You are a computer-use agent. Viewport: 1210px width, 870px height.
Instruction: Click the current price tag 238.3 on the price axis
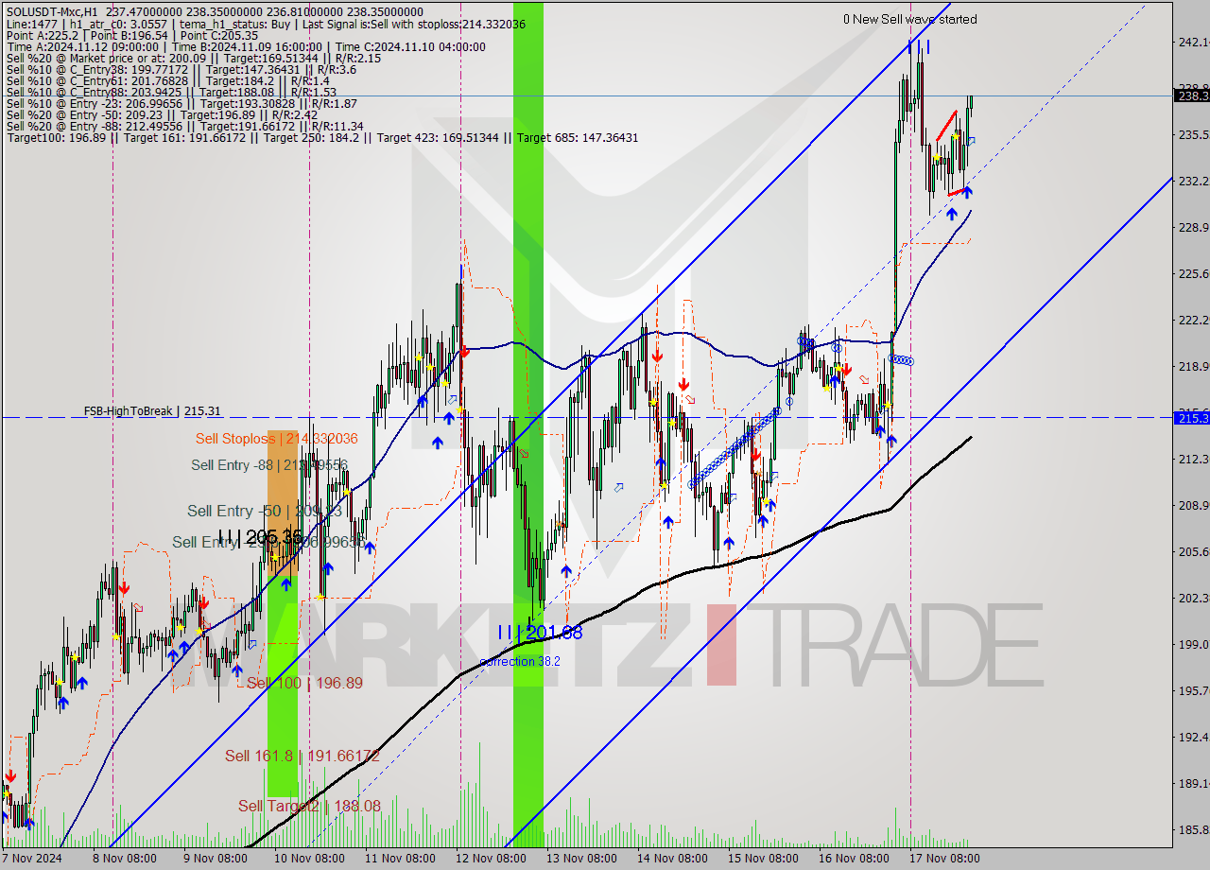point(1191,96)
